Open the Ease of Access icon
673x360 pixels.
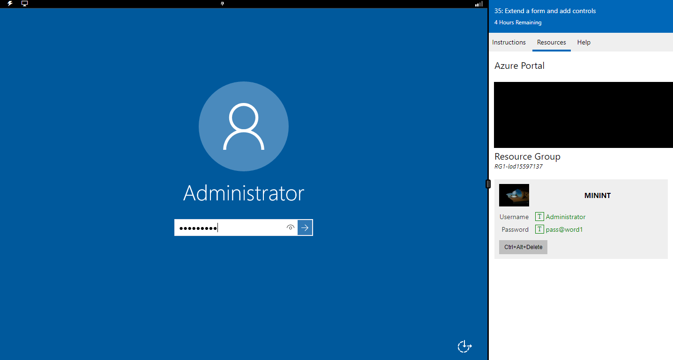point(464,346)
